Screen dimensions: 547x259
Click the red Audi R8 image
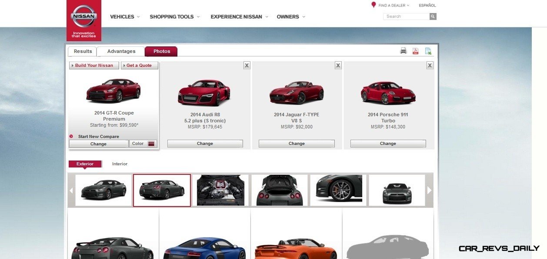[204, 93]
